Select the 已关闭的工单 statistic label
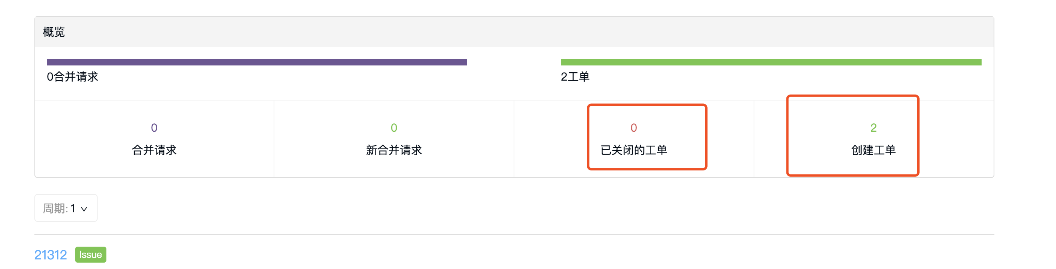Screen dimensions: 1056x269 point(634,150)
